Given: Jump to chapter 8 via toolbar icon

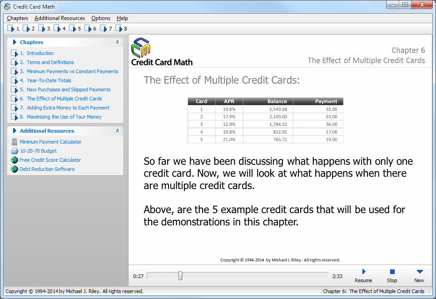Looking at the screenshot, I should tap(121, 28).
